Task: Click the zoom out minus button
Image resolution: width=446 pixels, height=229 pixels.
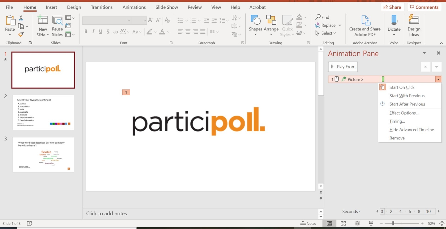Action: pyautogui.click(x=381, y=223)
